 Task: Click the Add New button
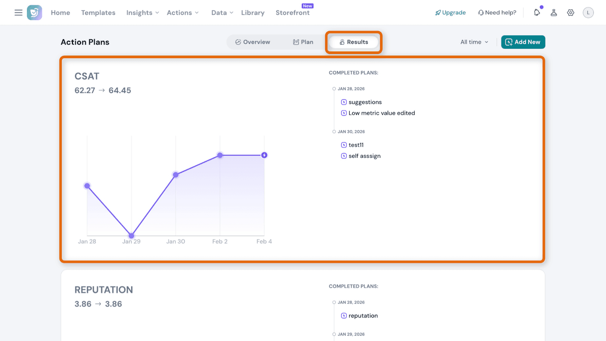coord(523,42)
